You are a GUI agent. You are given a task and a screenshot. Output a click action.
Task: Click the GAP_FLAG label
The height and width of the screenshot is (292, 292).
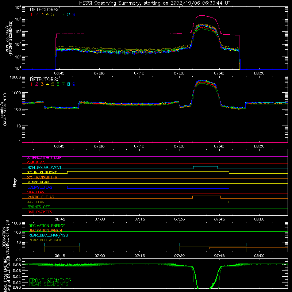pos(36,162)
